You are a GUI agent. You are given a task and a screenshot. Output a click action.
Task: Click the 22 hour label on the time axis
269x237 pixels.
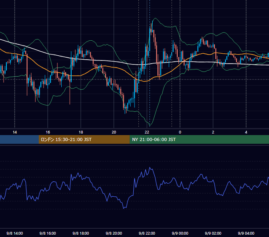(147, 132)
